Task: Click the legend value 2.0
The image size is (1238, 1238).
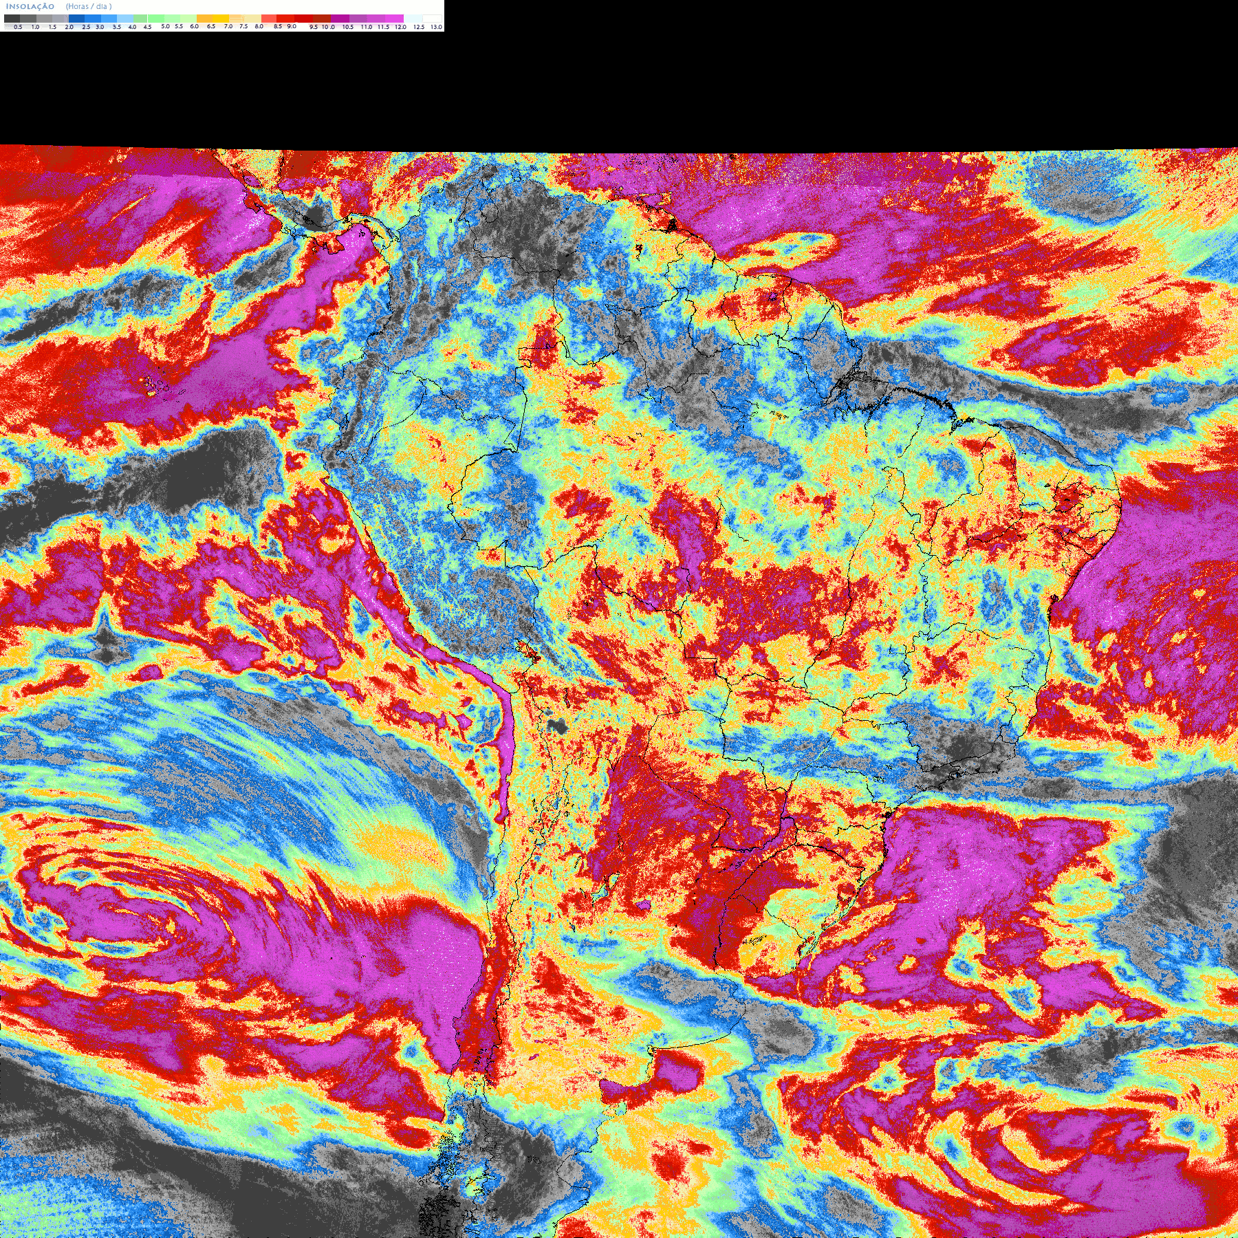Action: tap(69, 27)
